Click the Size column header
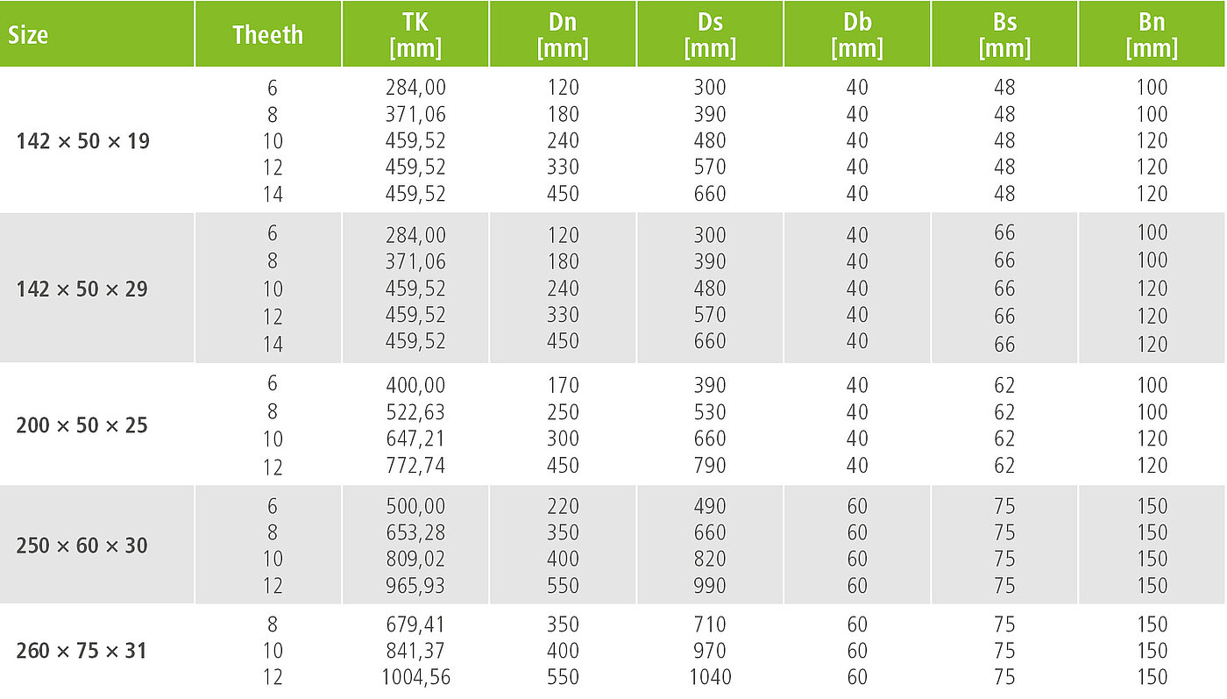This screenshot has height=699, width=1227. pos(29,36)
